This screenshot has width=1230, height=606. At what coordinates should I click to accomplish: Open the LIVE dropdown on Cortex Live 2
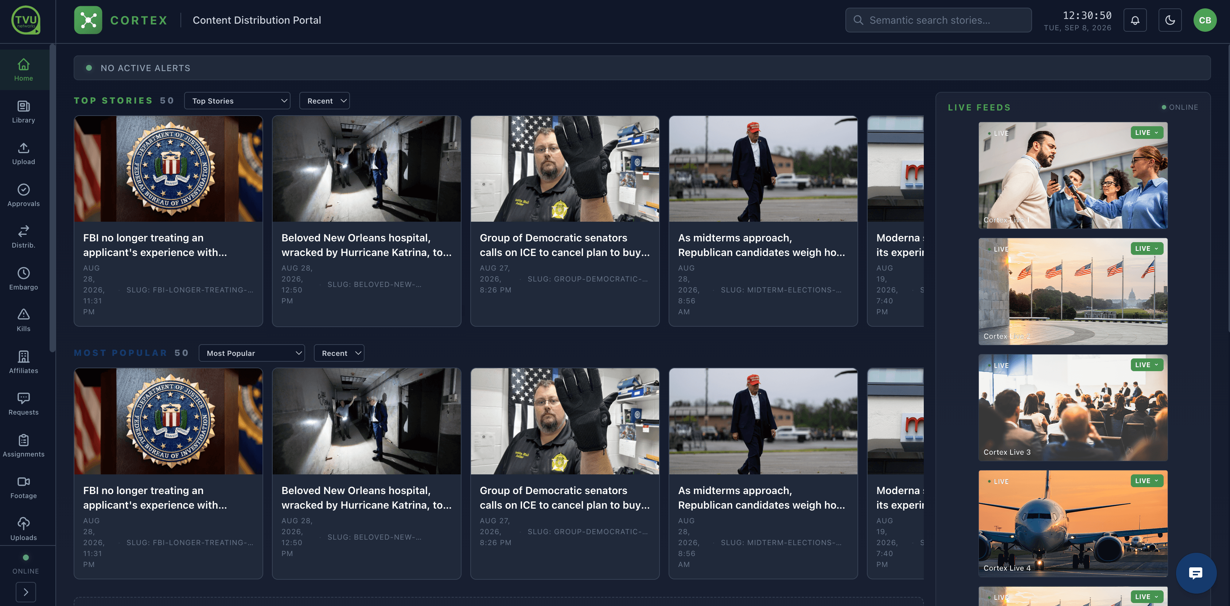pos(1147,249)
